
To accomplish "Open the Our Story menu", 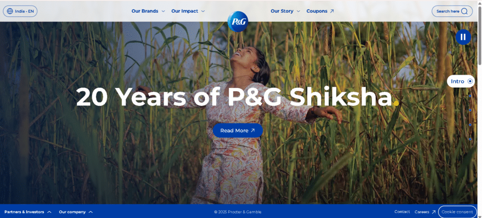I will click(x=282, y=11).
